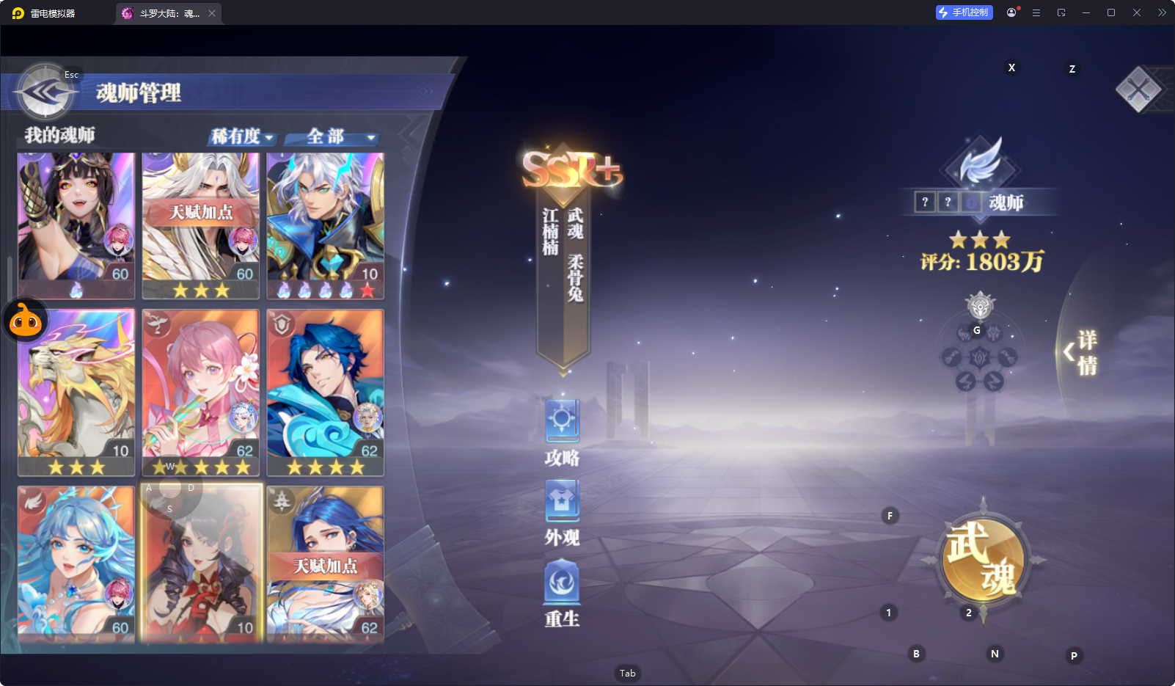Click the three-star rating above 评分
Viewport: 1175px width, 686px height.
pos(980,239)
